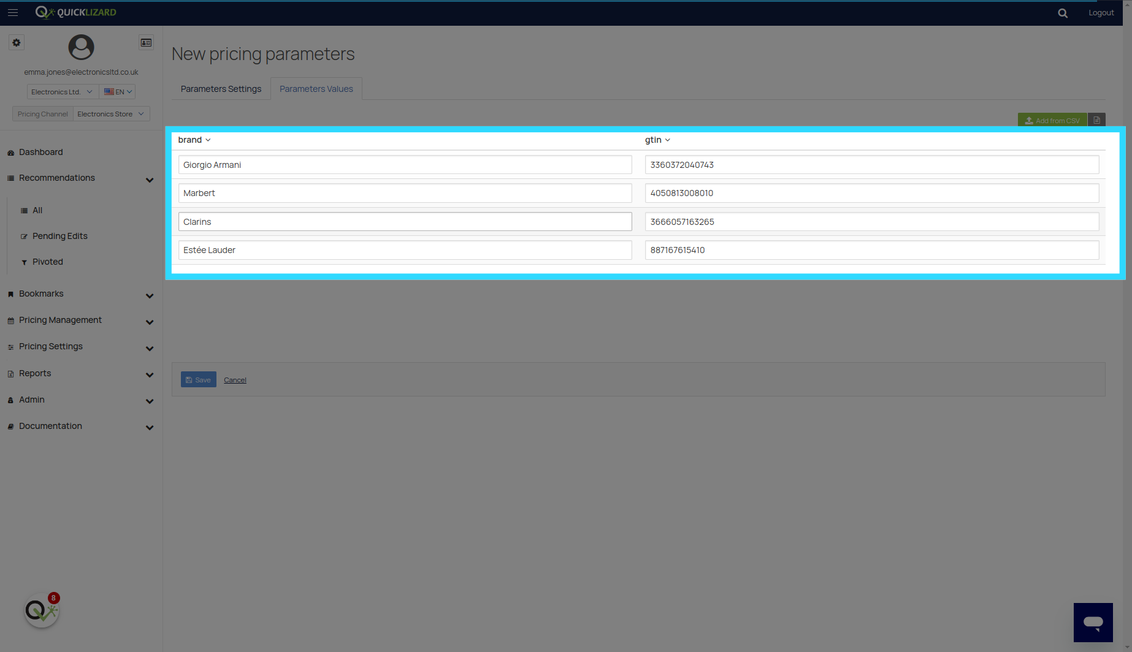1132x652 pixels.
Task: Switch to the Parameters Settings tab
Action: (x=220, y=88)
